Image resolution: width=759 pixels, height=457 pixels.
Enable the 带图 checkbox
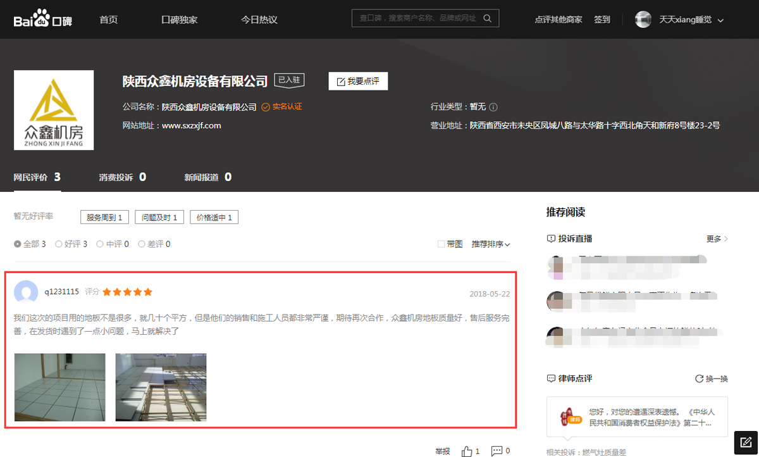click(x=441, y=244)
